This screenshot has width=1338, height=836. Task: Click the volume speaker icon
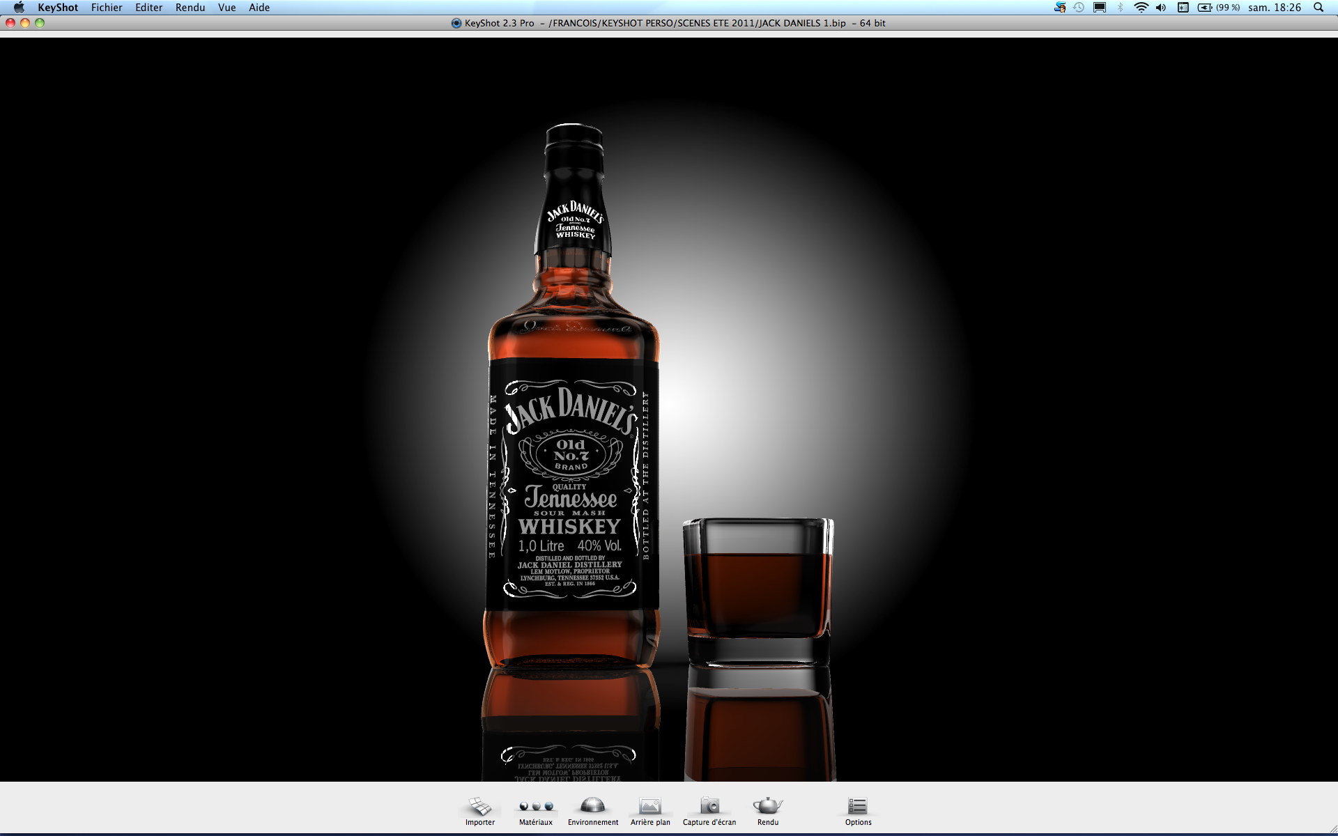coord(1161,8)
